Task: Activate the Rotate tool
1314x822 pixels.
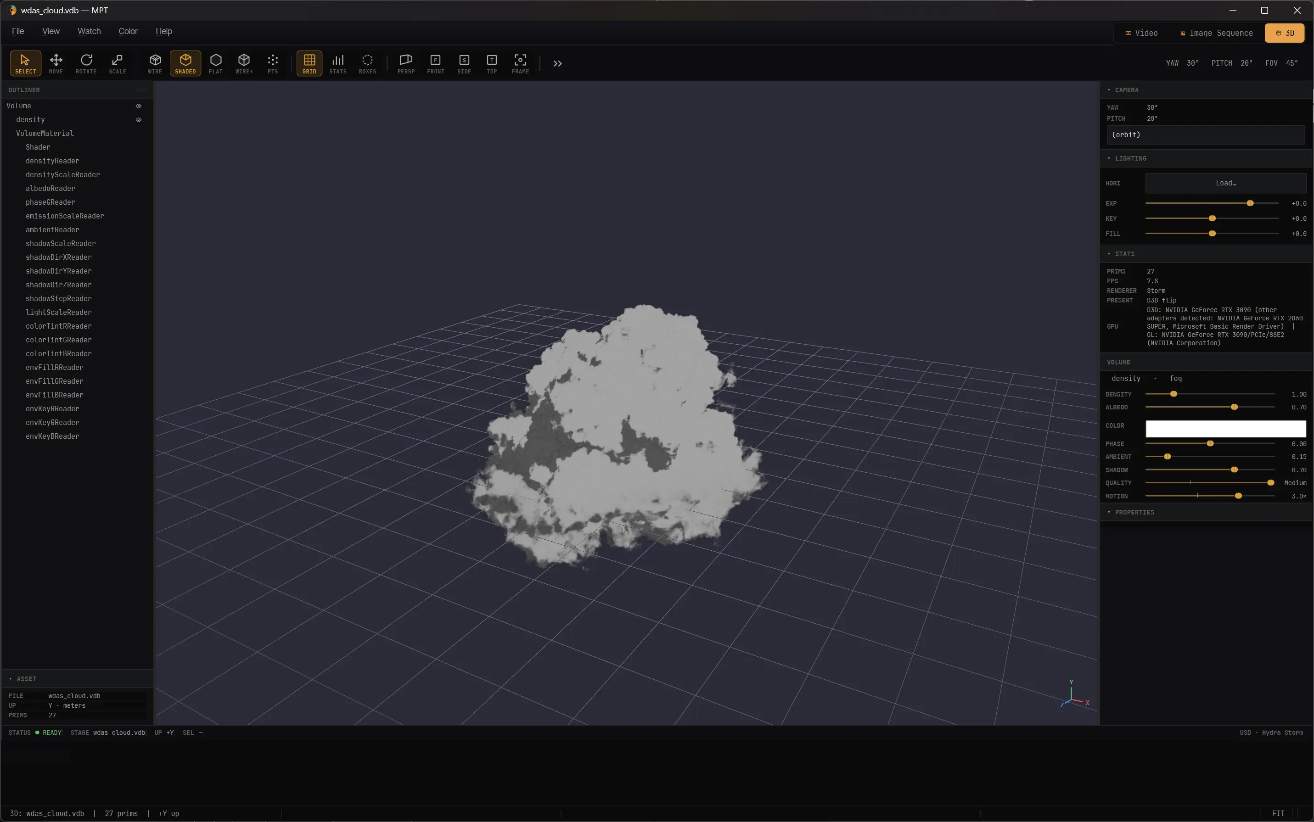Action: coord(86,63)
